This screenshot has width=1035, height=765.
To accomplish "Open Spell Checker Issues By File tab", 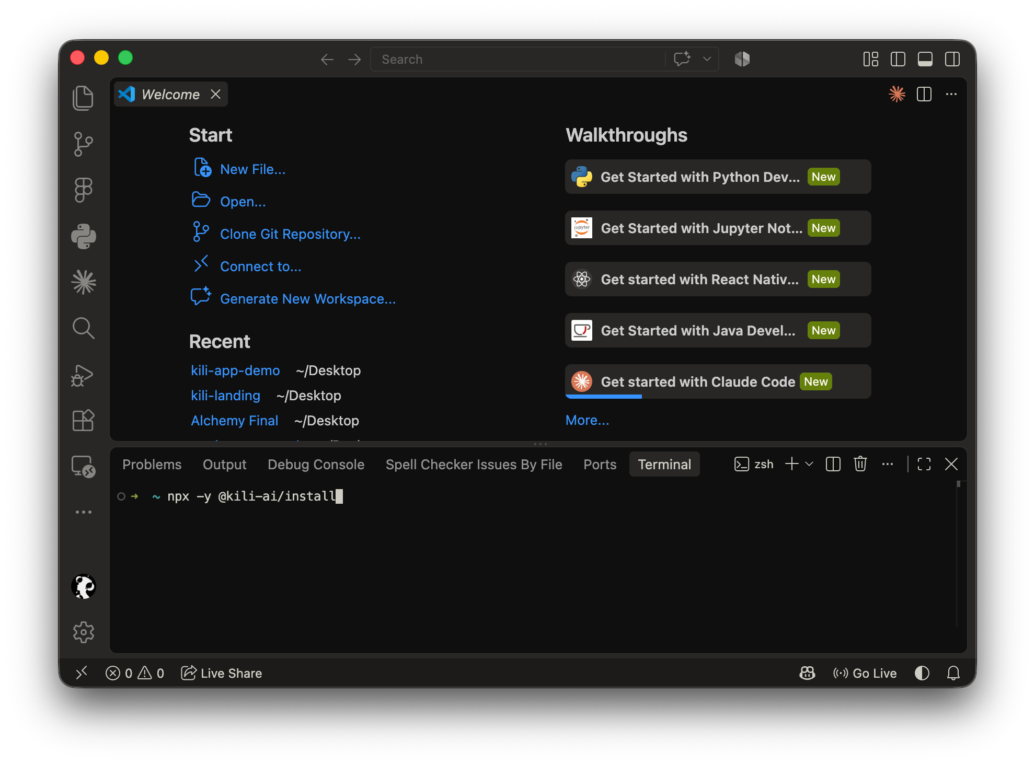I will click(x=474, y=465).
